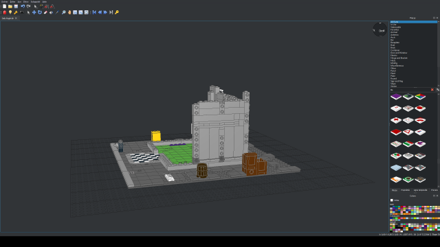Jump to the last building step
440x247 pixels.
[x=111, y=12]
